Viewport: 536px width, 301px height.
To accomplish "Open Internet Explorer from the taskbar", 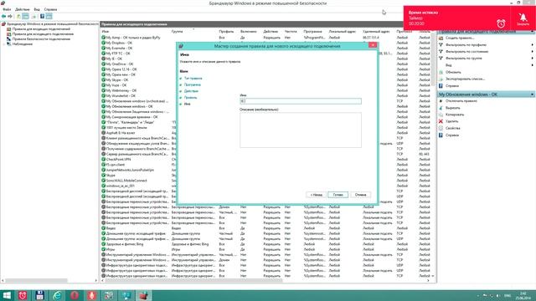I will (x=57, y=295).
